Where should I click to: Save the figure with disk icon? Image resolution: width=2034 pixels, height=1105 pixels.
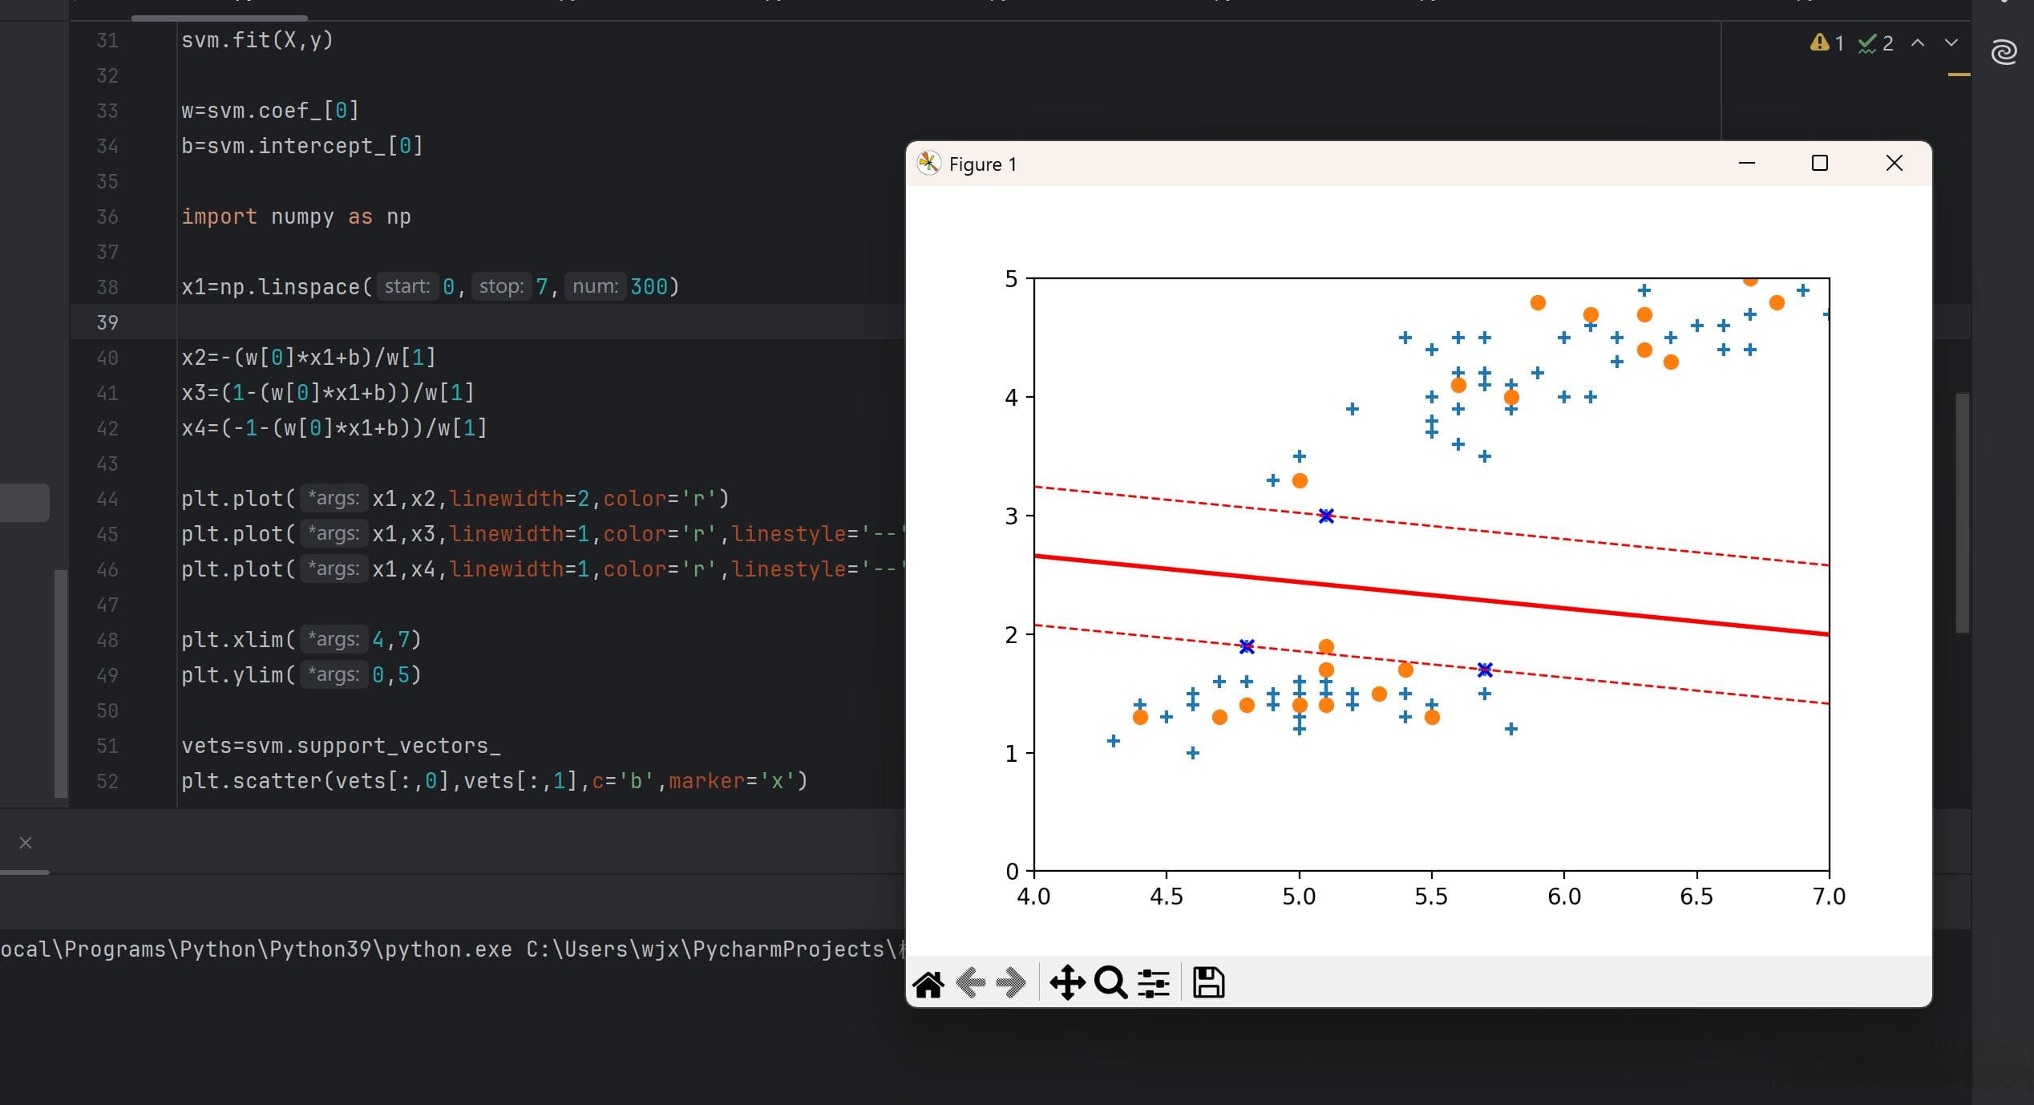point(1208,982)
